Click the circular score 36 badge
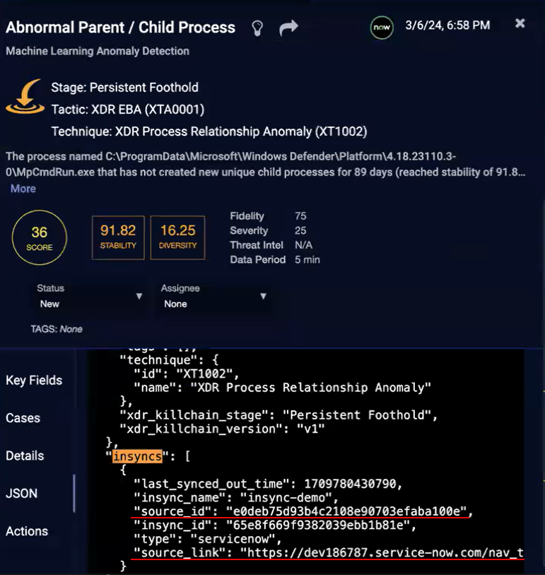 [40, 239]
